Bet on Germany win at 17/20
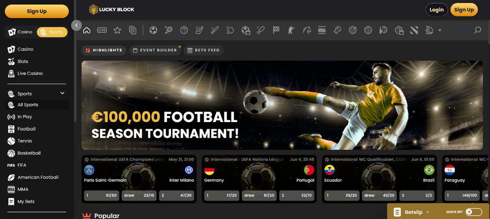490x219 pixels. 222,195
